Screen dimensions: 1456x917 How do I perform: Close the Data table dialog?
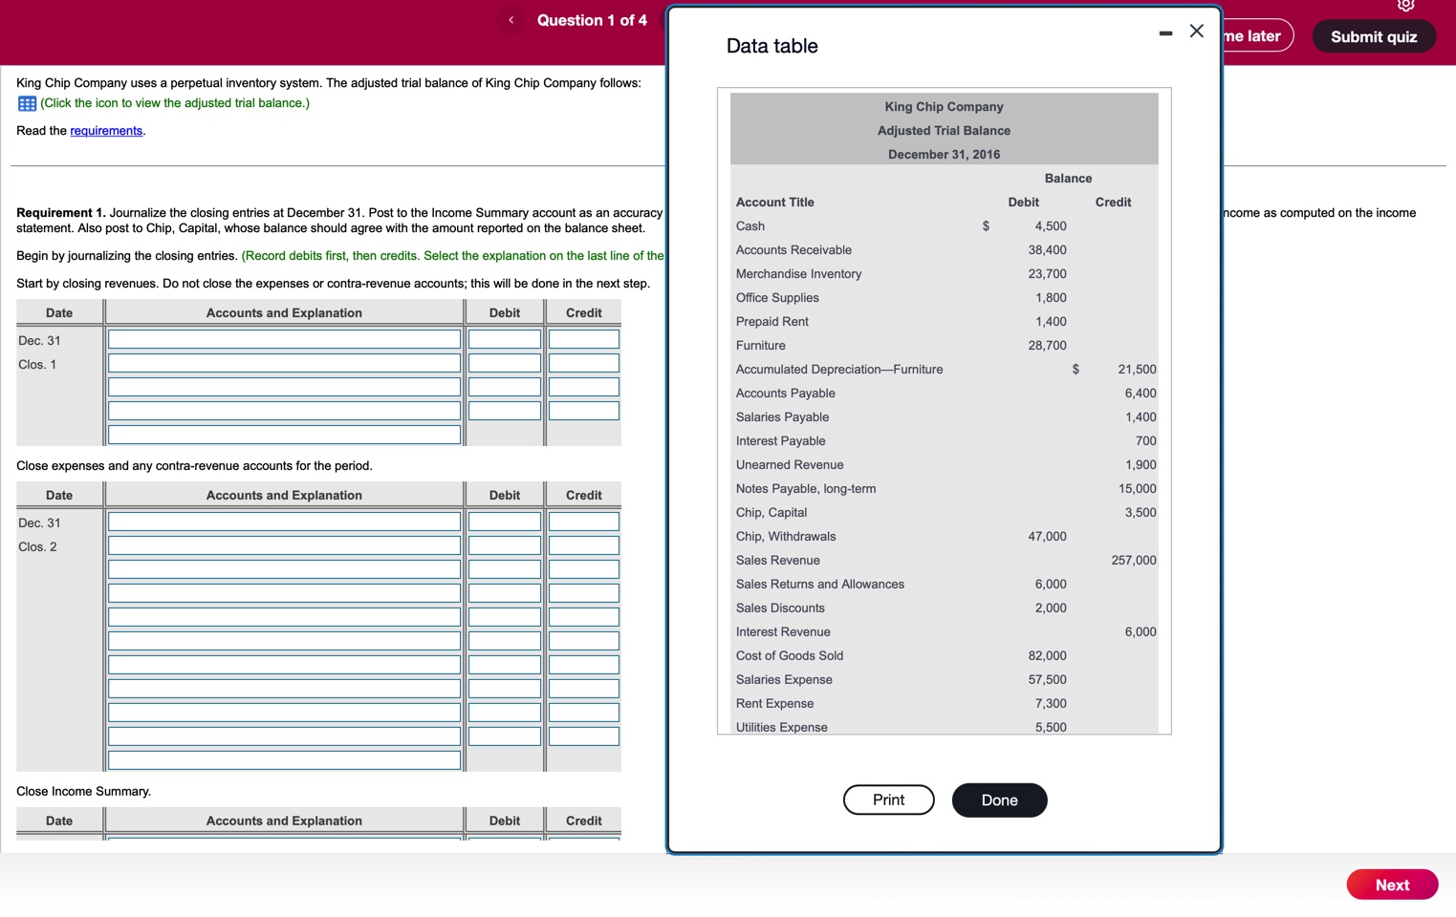point(1197,32)
